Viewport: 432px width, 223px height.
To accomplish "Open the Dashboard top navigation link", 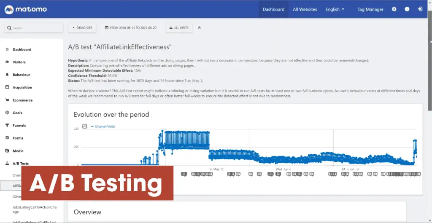I will (x=273, y=9).
